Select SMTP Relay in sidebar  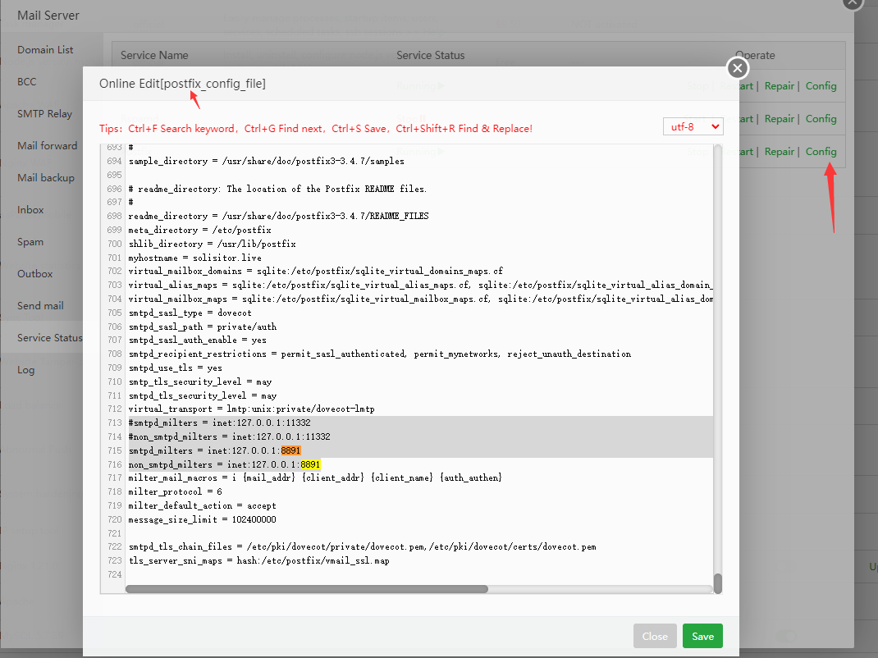pyautogui.click(x=45, y=114)
